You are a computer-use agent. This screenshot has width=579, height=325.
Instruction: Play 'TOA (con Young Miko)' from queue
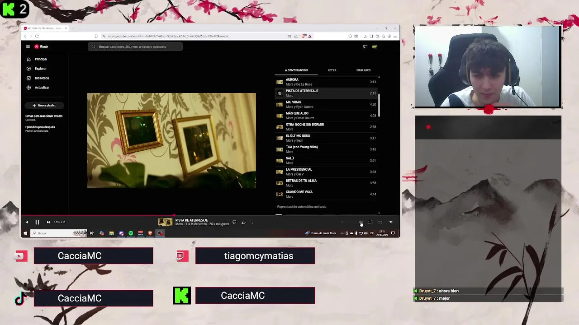point(326,149)
